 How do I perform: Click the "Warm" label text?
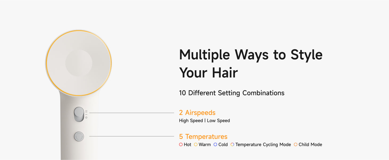point(205,145)
